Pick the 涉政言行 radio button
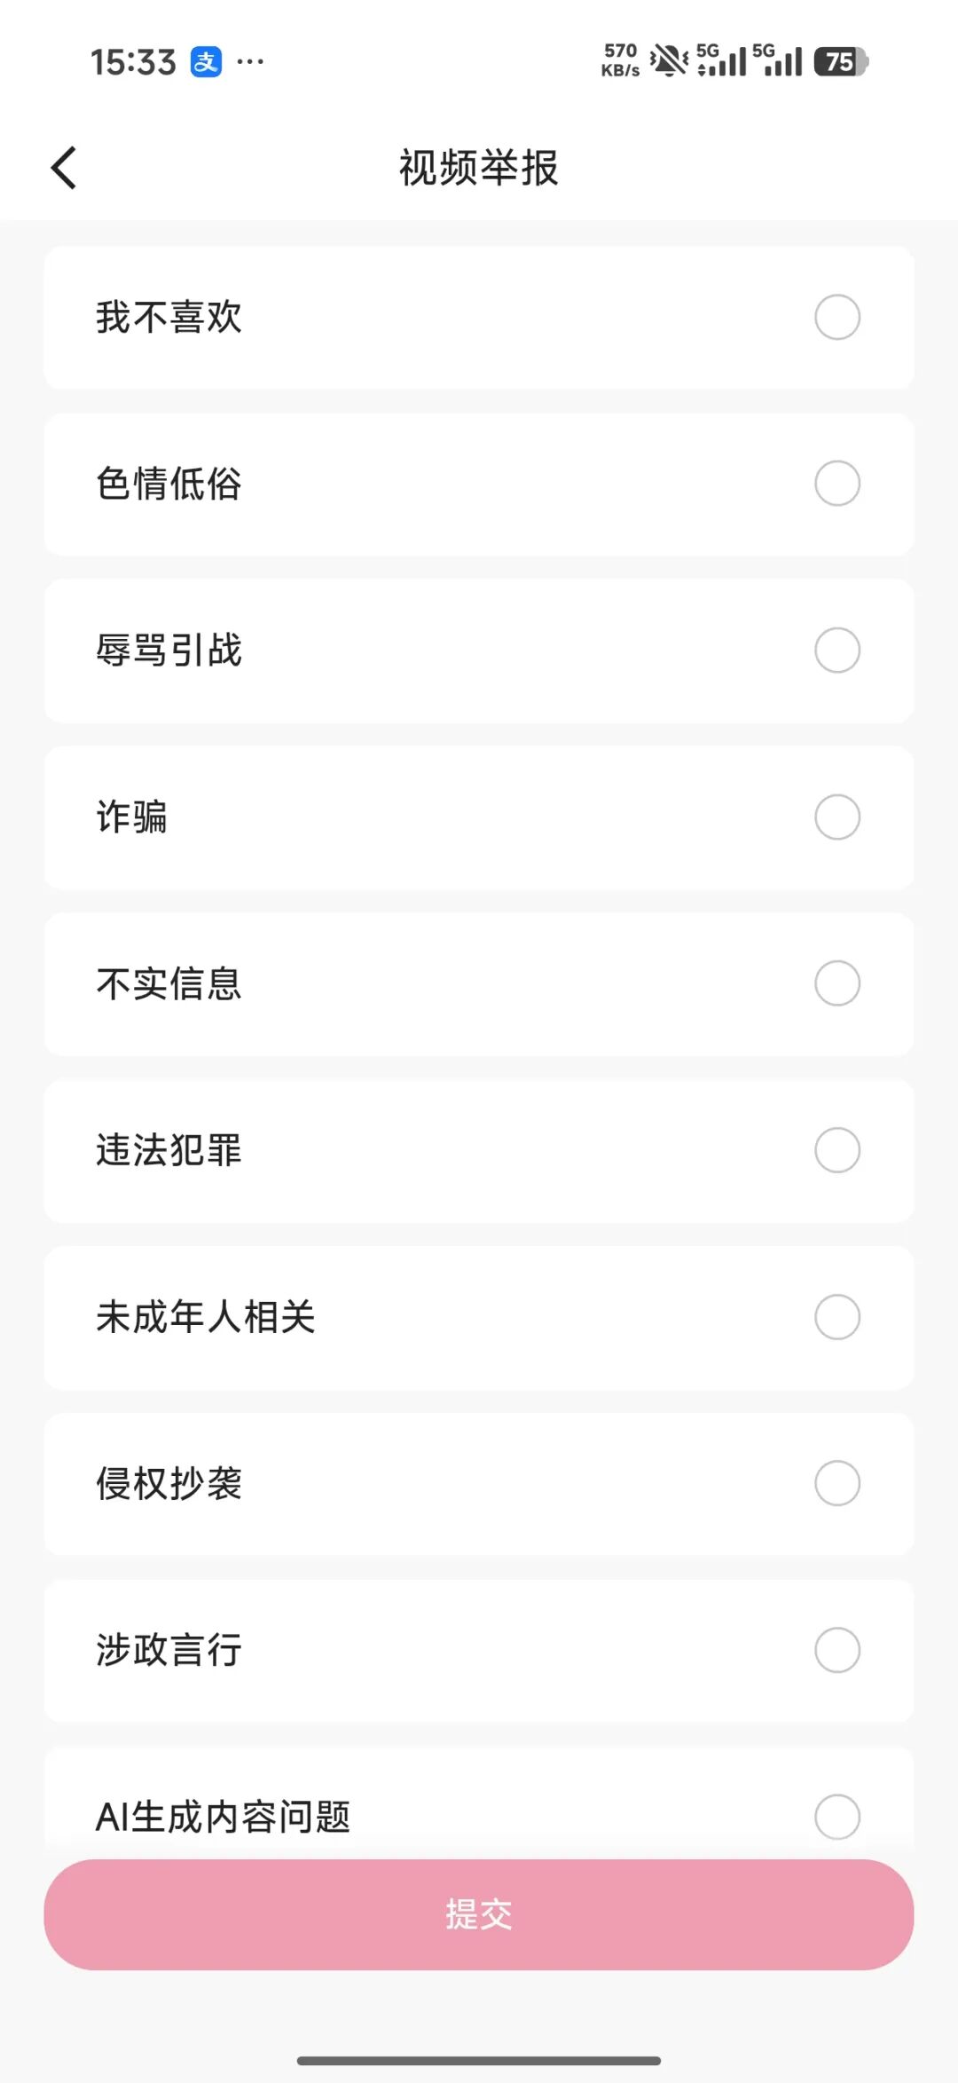Image resolution: width=958 pixels, height=2083 pixels. tap(837, 1650)
